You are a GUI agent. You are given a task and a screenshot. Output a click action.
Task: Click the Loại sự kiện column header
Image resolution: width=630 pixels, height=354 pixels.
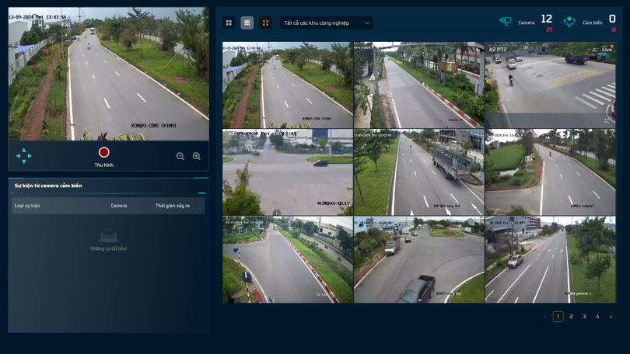click(27, 206)
